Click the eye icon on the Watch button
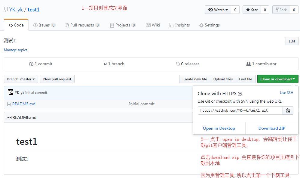This screenshot has width=300, height=180. pos(211,10)
